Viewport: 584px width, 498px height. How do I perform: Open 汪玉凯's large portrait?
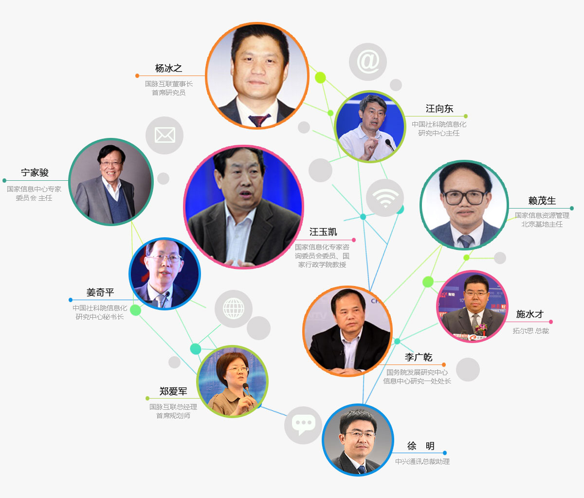tap(243, 207)
